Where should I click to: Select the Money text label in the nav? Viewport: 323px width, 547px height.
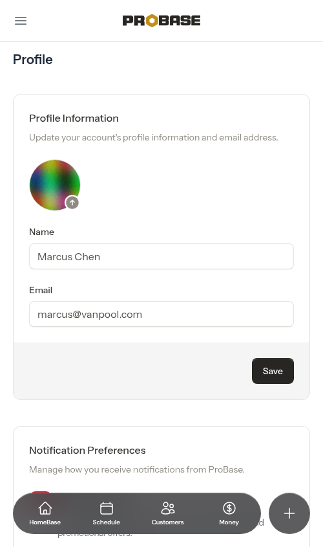[229, 522]
